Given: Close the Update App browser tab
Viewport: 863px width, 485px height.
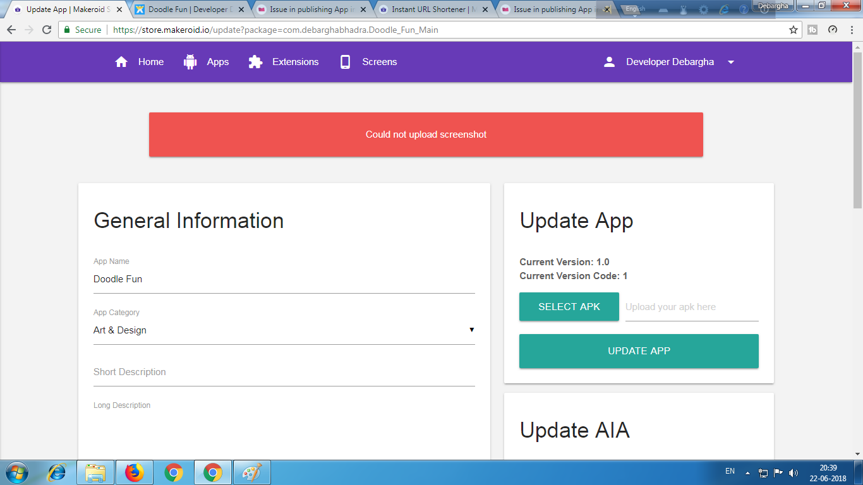Looking at the screenshot, I should point(119,9).
